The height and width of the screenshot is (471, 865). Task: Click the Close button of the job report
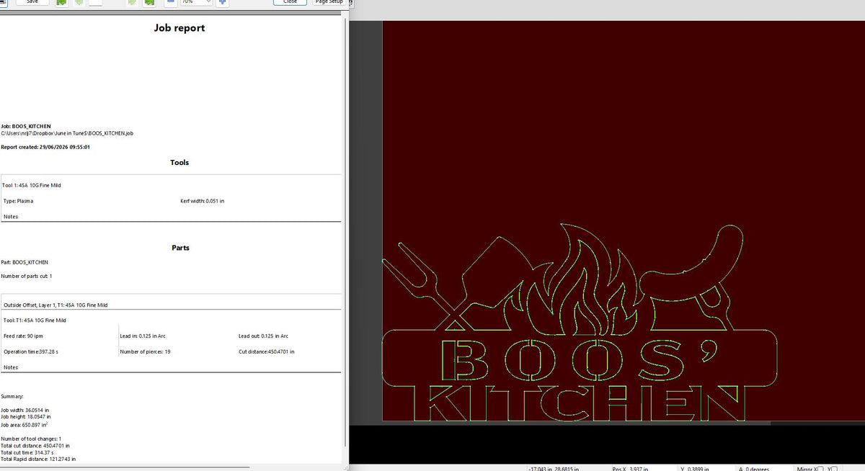point(290,2)
